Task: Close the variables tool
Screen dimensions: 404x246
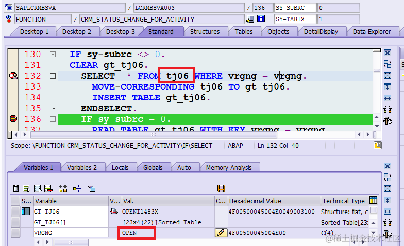Action: [388, 166]
